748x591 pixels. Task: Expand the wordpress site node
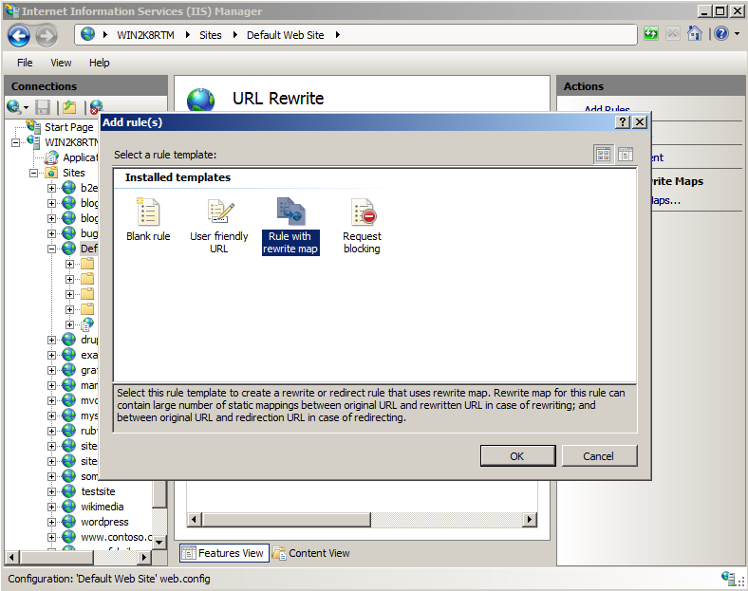click(x=51, y=523)
